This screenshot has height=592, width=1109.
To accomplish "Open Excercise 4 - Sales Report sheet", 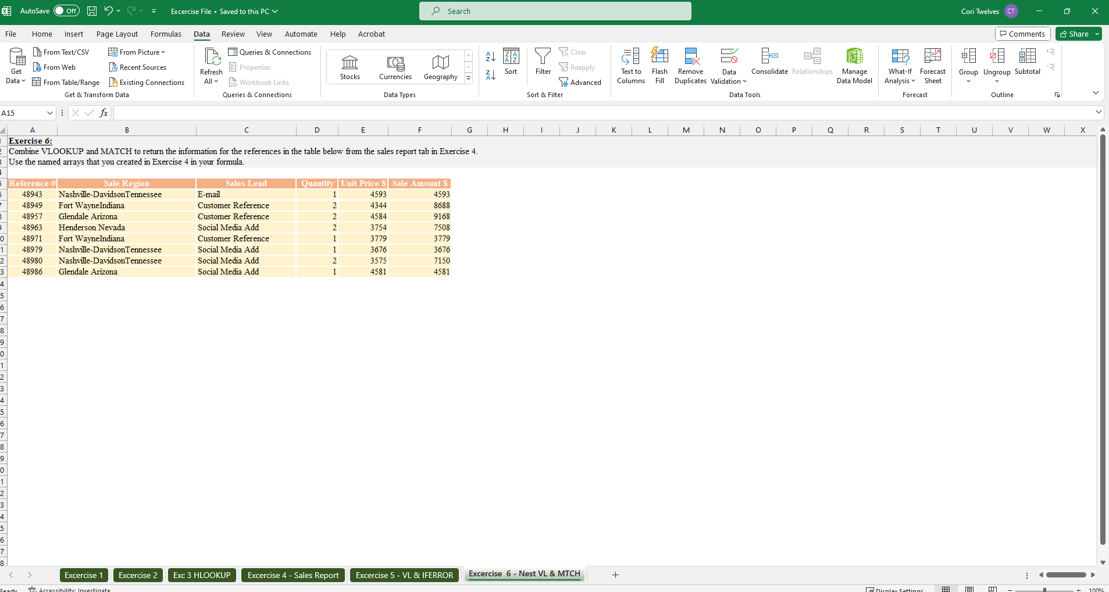I will (x=293, y=575).
